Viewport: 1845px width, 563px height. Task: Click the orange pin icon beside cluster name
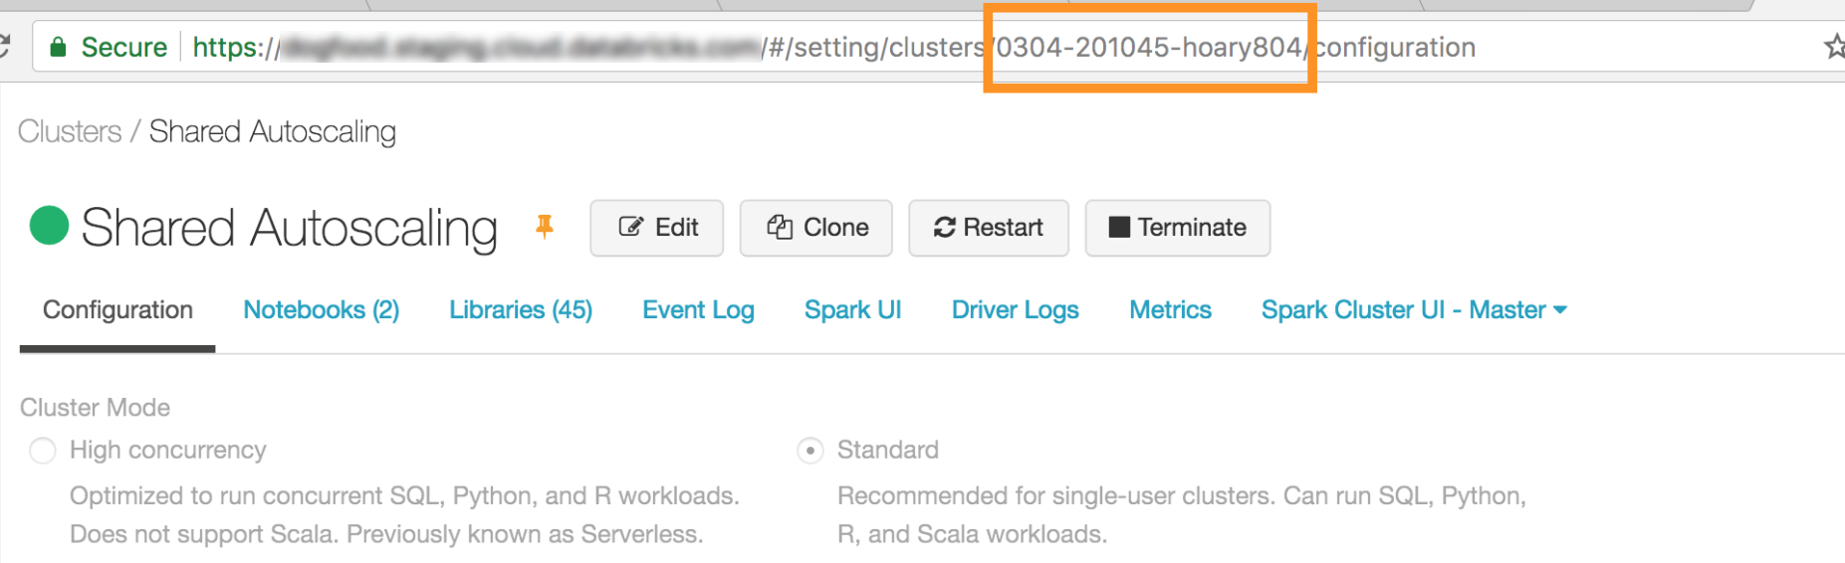[x=544, y=227]
